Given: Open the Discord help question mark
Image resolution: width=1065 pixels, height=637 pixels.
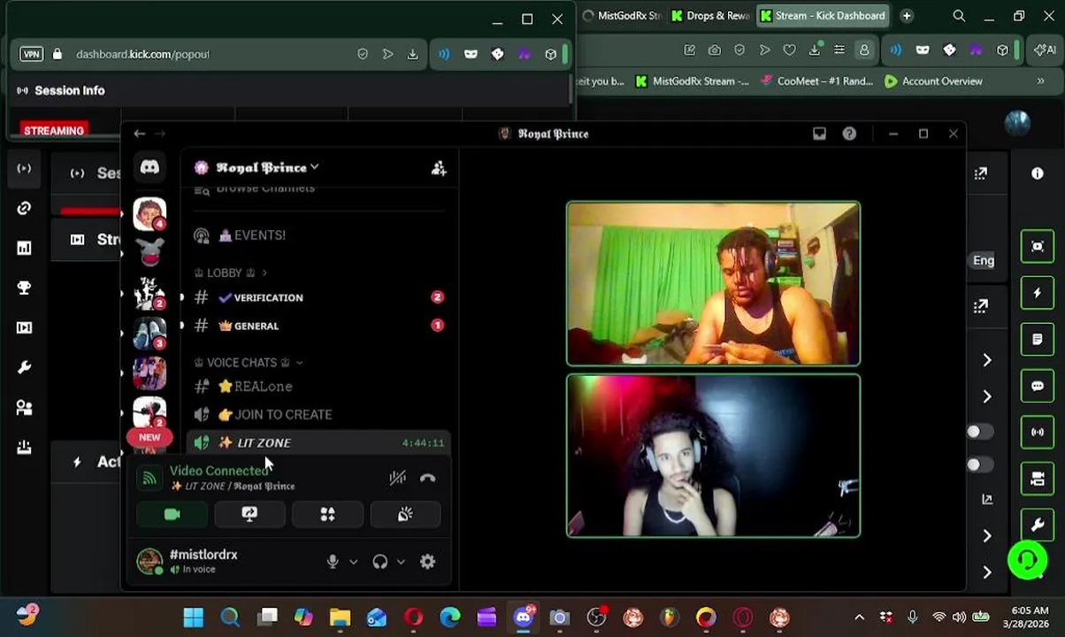Looking at the screenshot, I should 849,134.
